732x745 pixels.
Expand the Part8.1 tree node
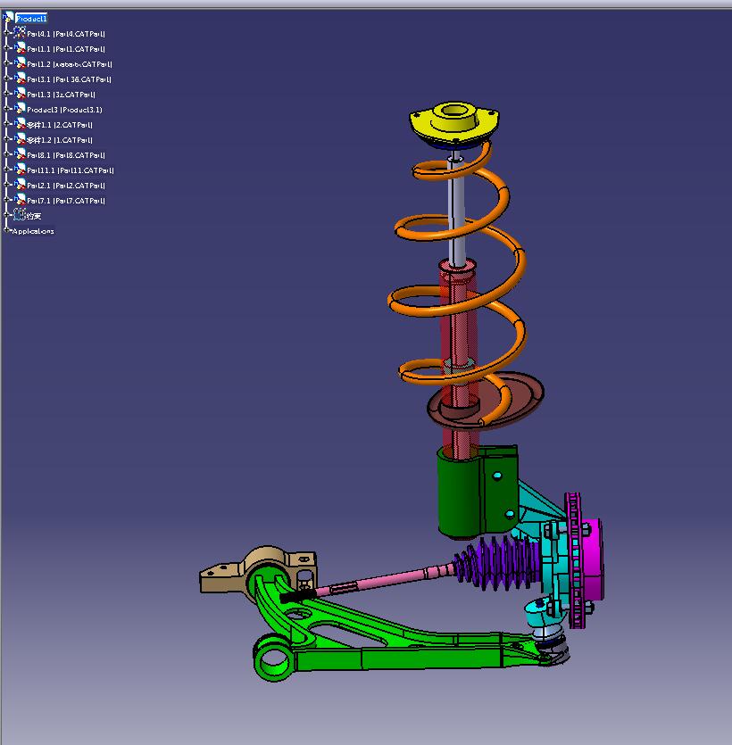point(6,155)
